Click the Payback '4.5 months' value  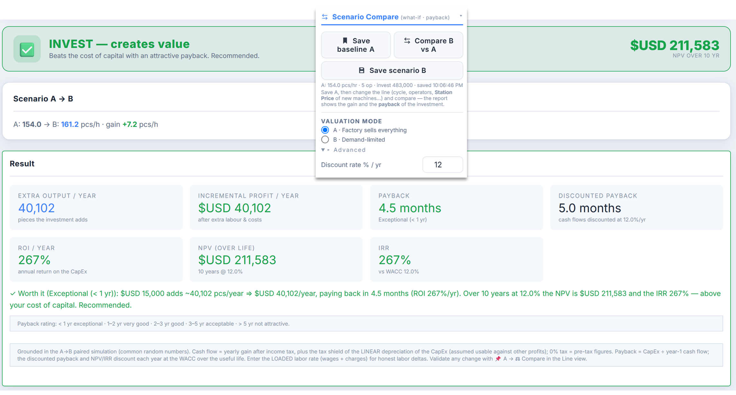coord(410,208)
